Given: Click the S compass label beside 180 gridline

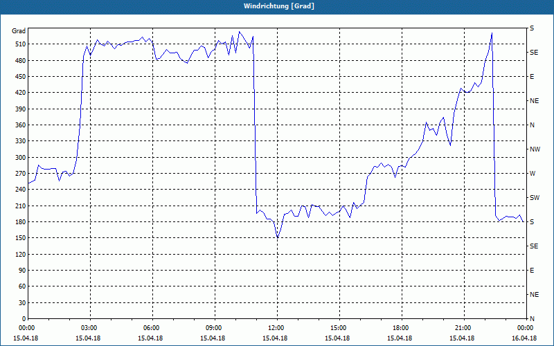Looking at the screenshot, I should pos(532,222).
